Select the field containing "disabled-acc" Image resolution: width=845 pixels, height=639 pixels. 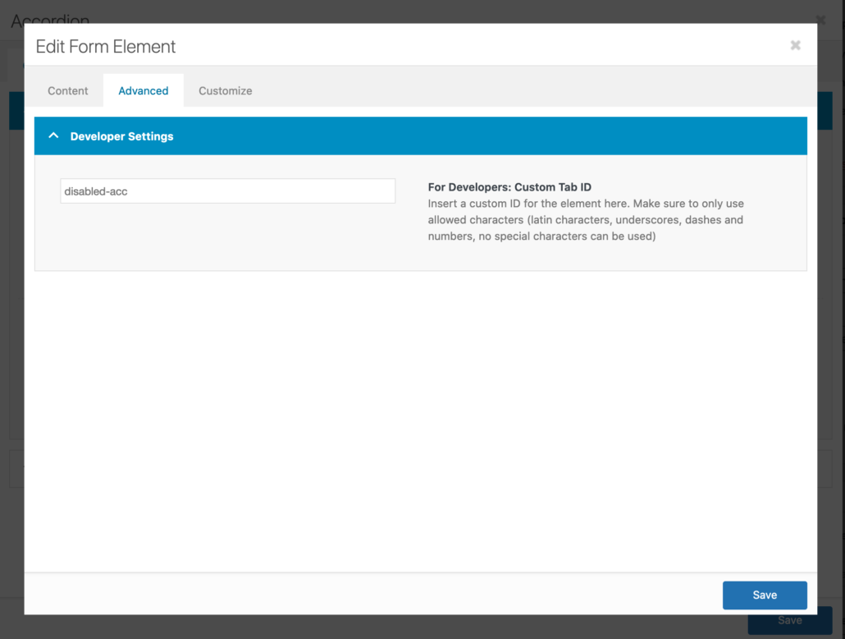click(x=227, y=191)
